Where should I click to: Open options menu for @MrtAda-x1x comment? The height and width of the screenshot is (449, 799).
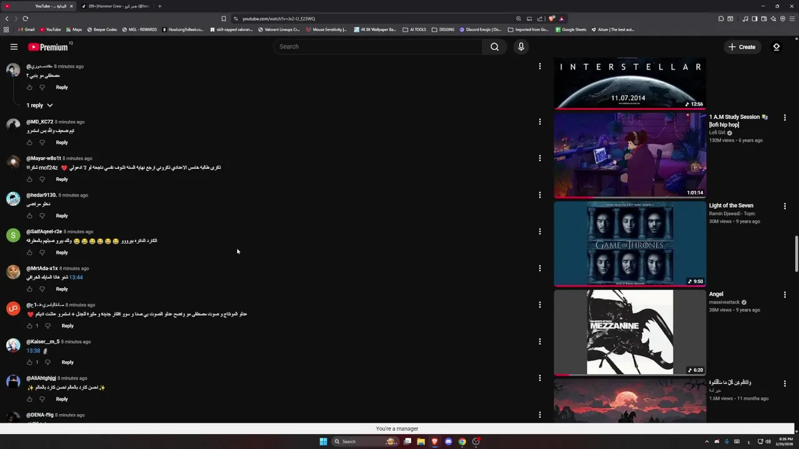point(540,269)
